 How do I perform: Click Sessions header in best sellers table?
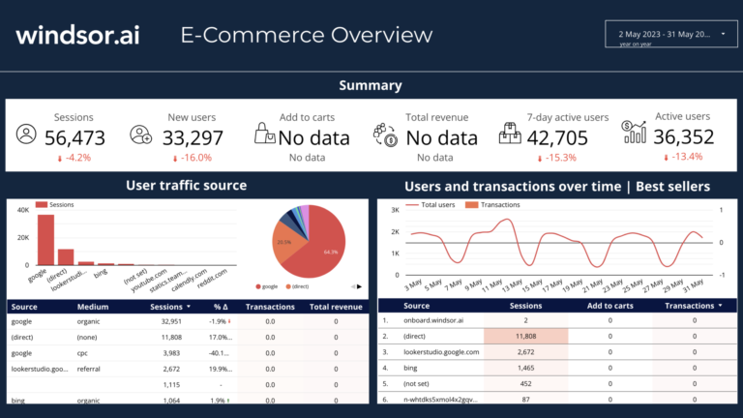525,306
